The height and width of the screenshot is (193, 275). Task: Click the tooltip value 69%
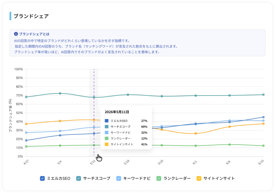click(144, 127)
